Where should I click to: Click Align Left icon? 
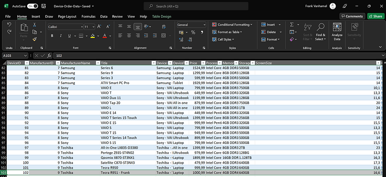point(120,35)
